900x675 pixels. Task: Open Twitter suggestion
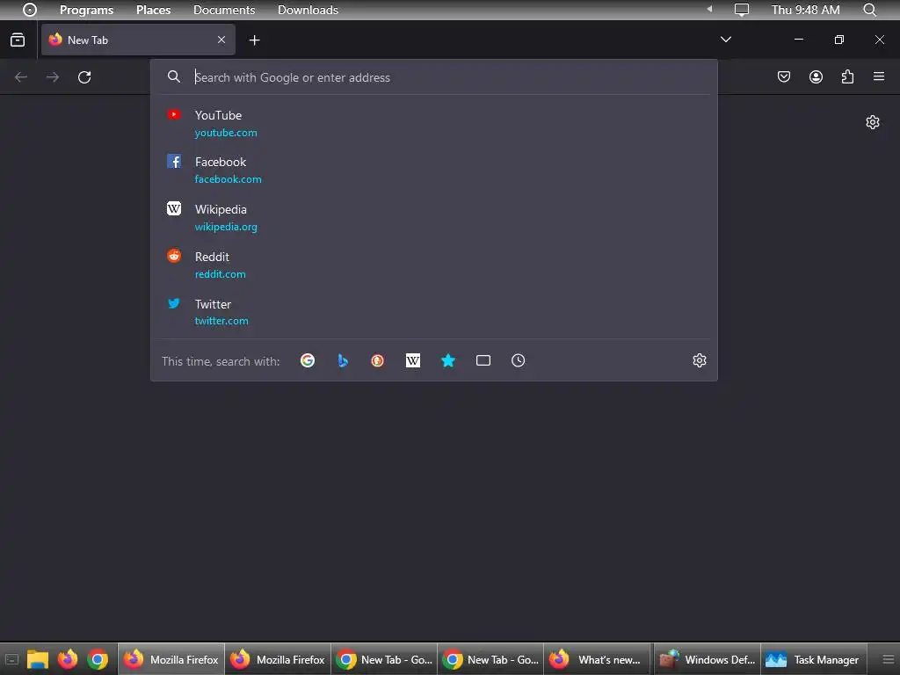[434, 312]
